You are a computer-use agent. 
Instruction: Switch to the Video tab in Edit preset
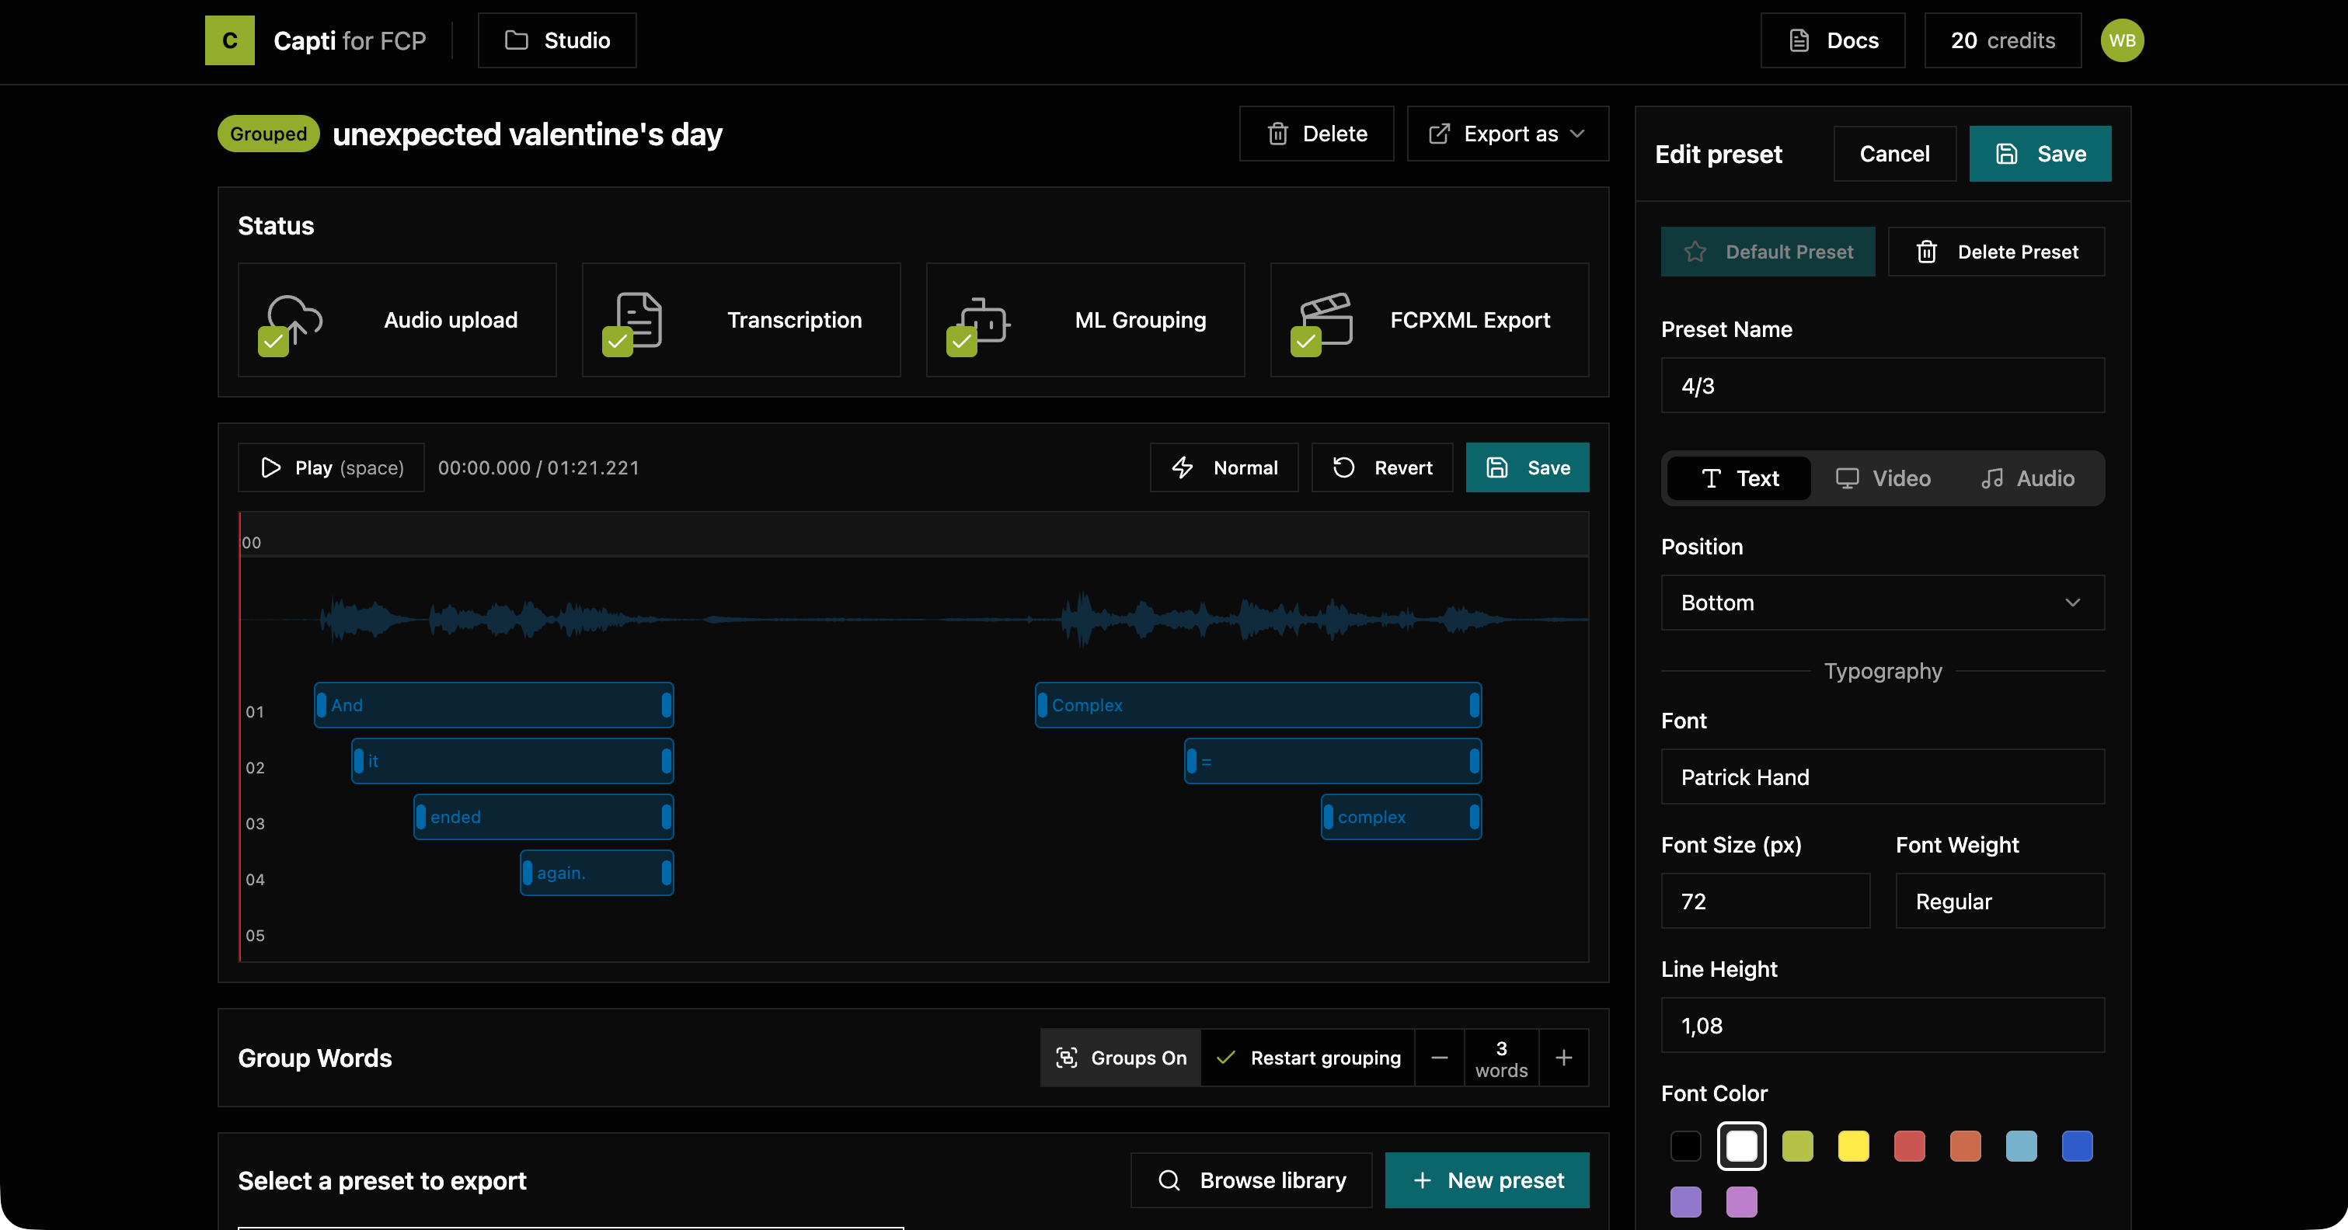pyautogui.click(x=1883, y=478)
